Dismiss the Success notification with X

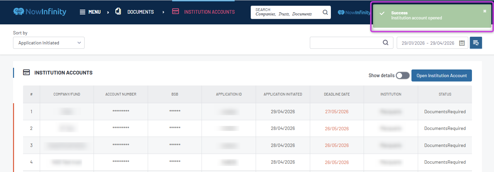(485, 11)
